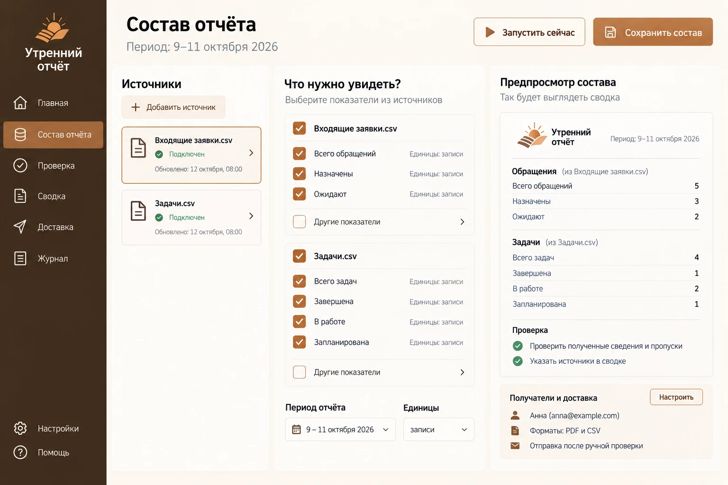Viewport: 728px width, 485px height.
Task: Click the document icon for Сводка
Action: pyautogui.click(x=20, y=196)
